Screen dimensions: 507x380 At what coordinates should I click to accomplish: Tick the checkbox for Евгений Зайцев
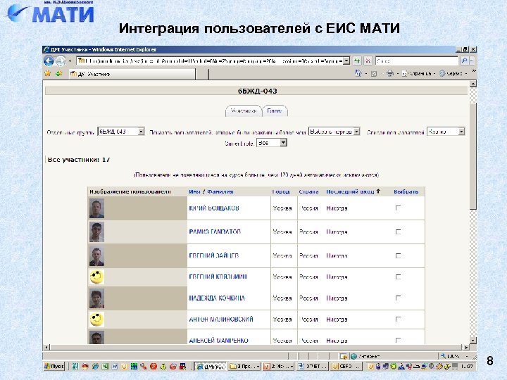click(398, 255)
